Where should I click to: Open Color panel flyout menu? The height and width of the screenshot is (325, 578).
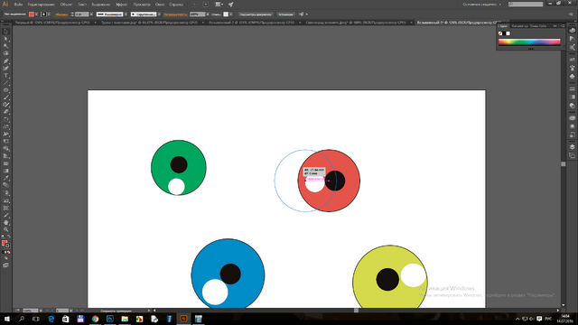563,26
